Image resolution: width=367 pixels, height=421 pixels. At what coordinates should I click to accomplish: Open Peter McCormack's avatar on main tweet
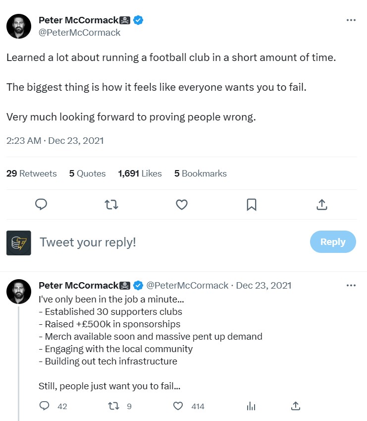click(19, 26)
